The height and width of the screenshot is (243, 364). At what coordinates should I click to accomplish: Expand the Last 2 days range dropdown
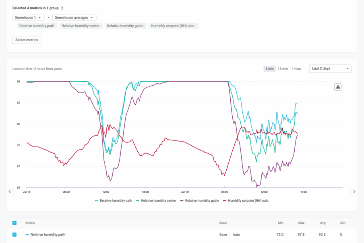coord(330,69)
